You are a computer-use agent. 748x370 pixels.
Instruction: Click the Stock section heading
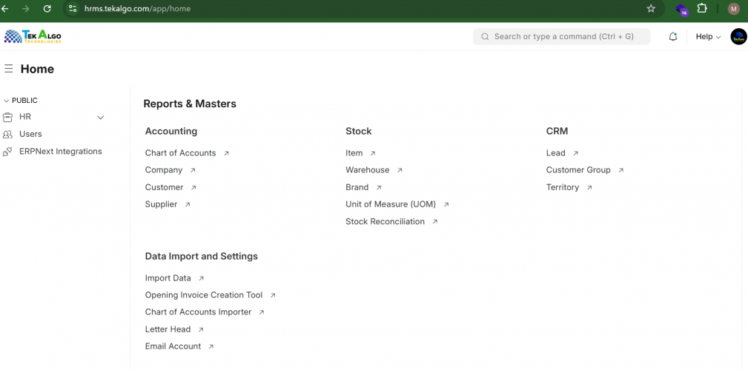click(x=358, y=132)
